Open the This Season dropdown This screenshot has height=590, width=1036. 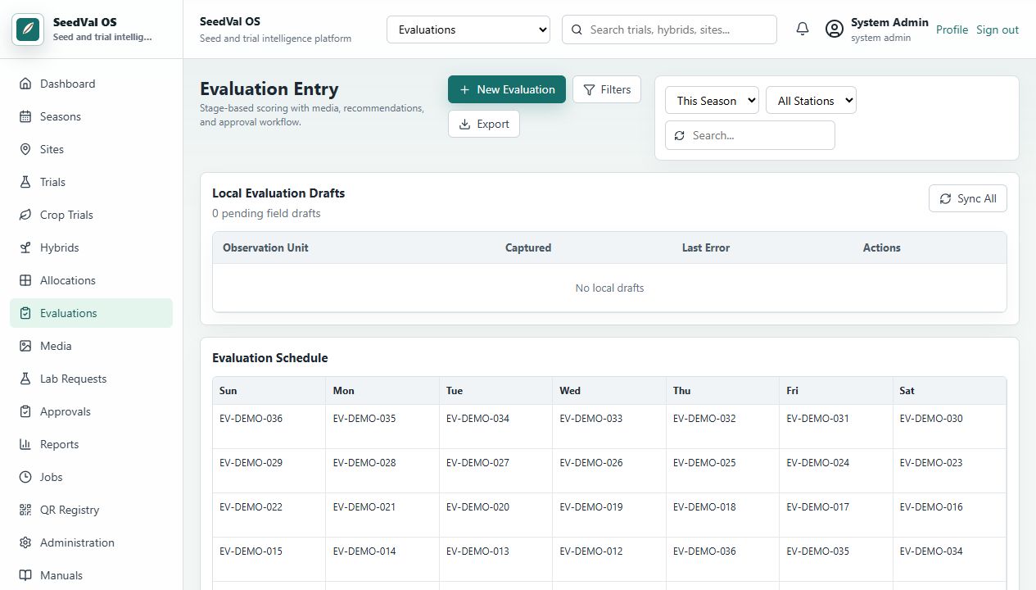tap(712, 101)
